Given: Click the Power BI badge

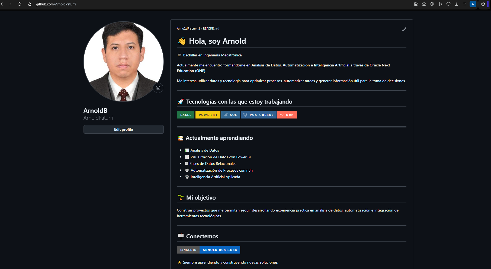Looking at the screenshot, I should (x=208, y=115).
